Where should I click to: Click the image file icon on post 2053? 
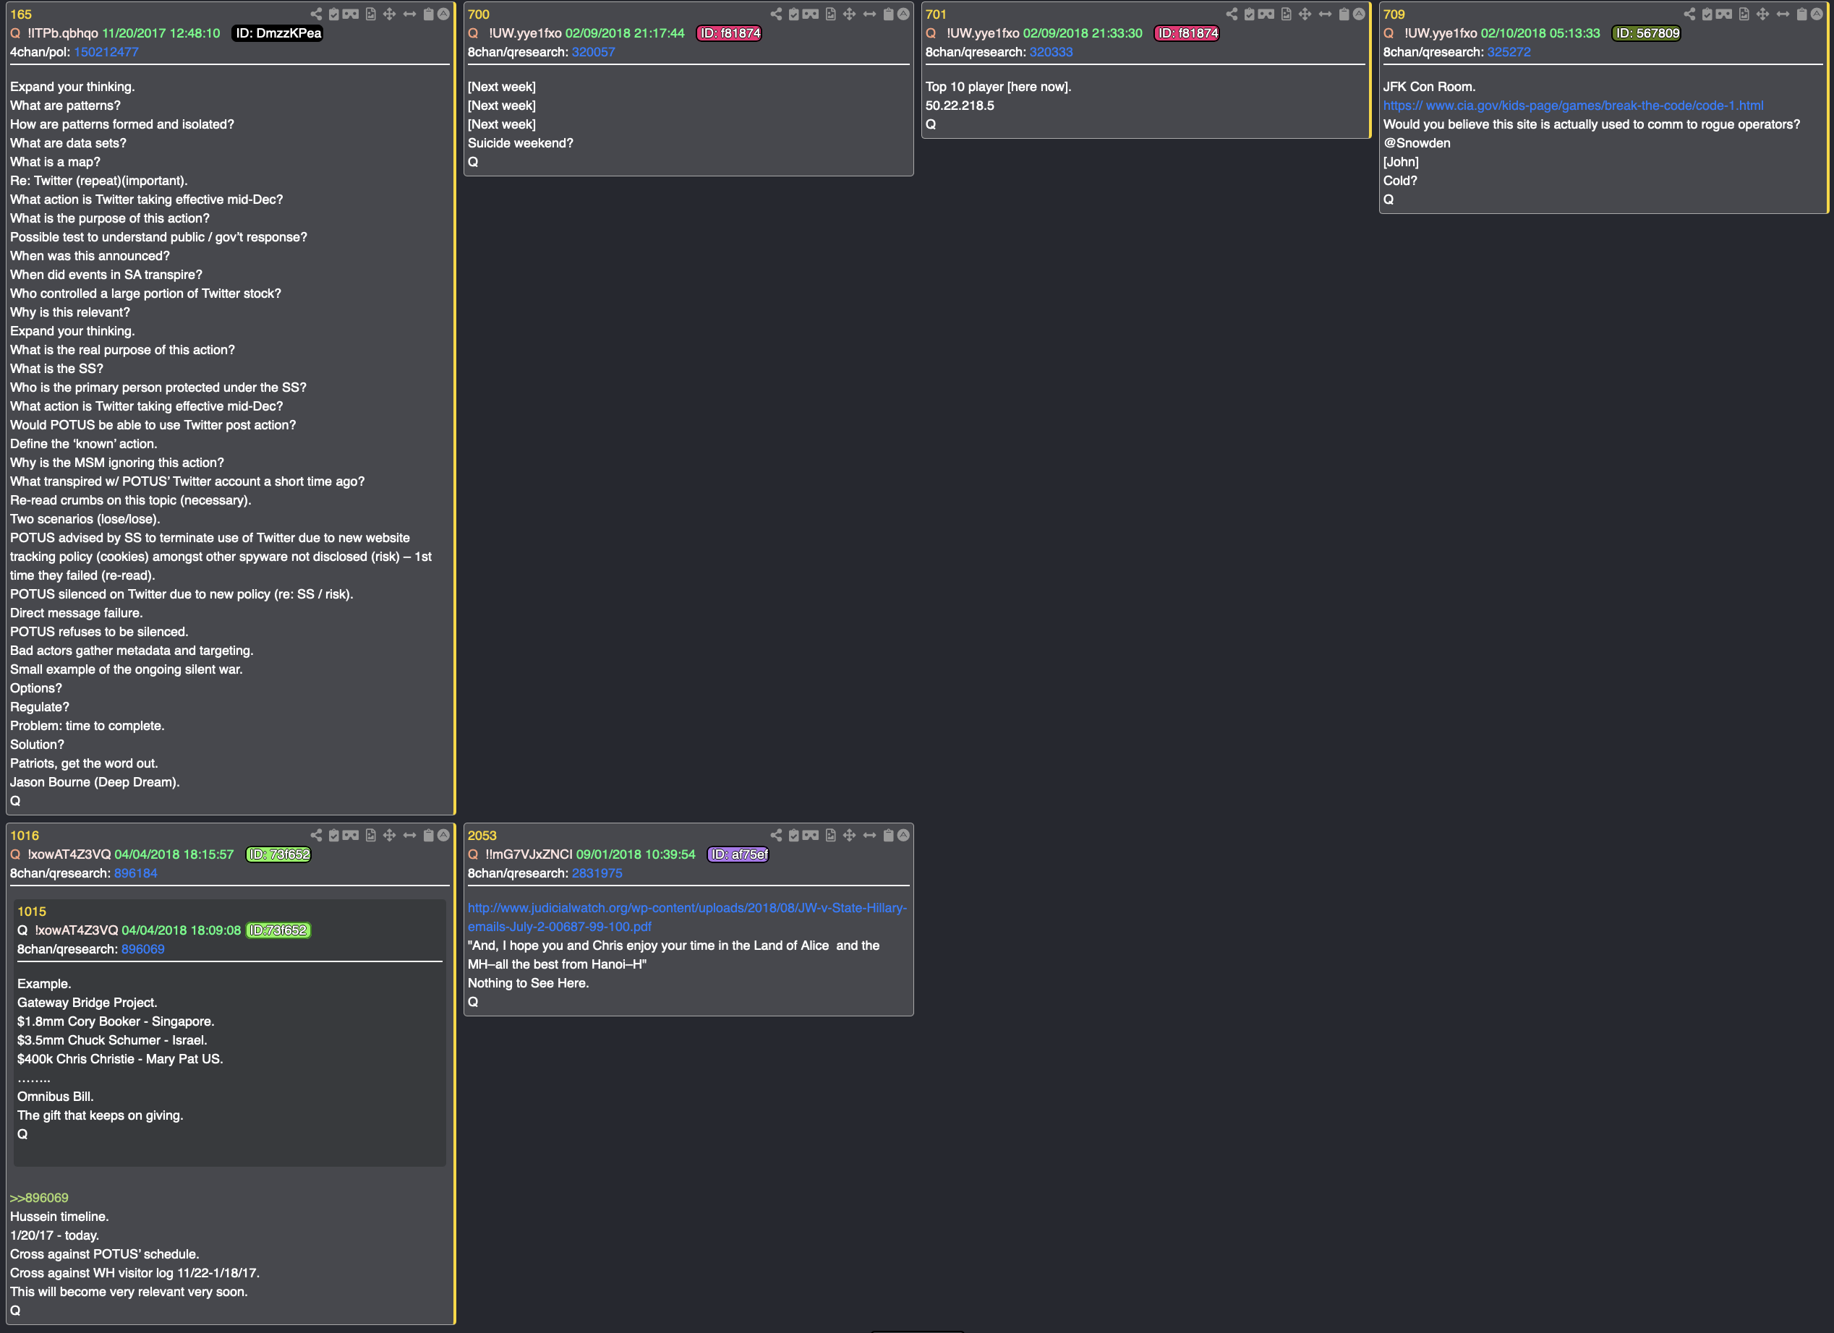830,835
